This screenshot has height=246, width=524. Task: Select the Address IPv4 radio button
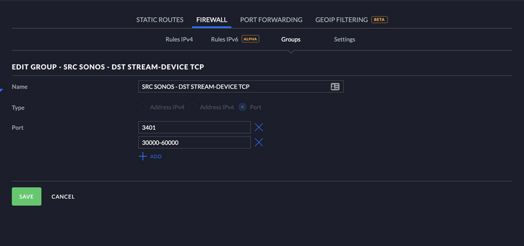[x=142, y=108]
